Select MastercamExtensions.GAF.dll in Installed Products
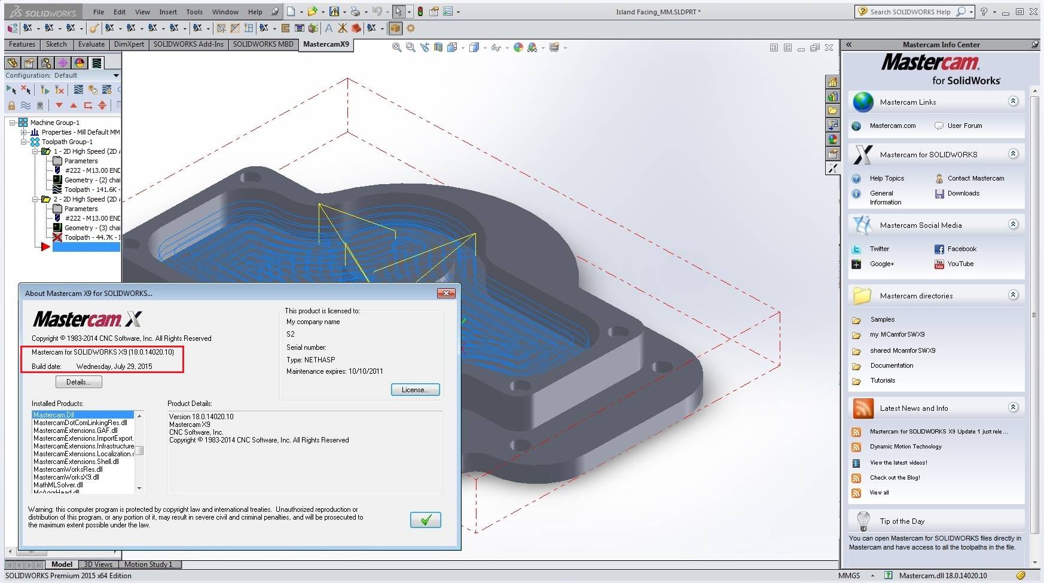 pos(75,431)
